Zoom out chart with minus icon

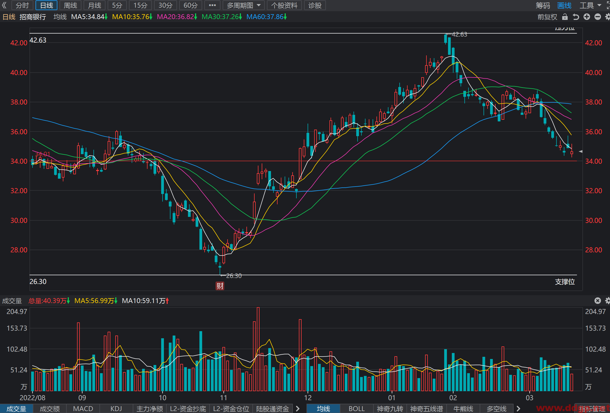point(598,17)
